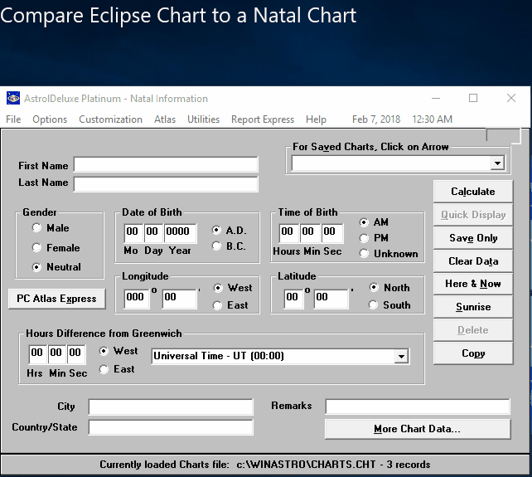Click the birth Month field

(x=133, y=233)
